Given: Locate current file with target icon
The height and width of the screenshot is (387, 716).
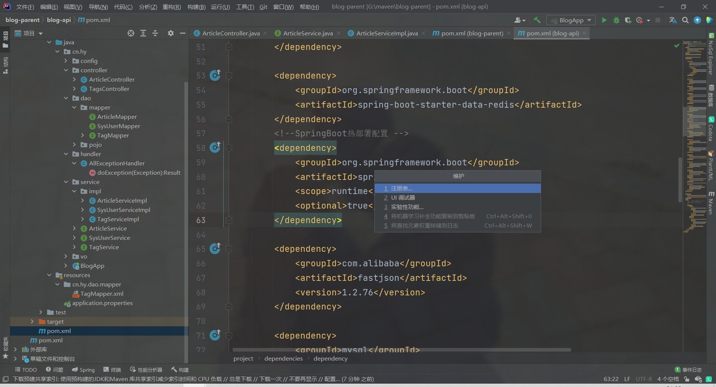Looking at the screenshot, I should coord(131,33).
